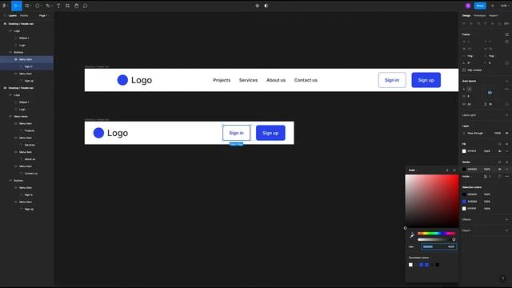
Task: Add an effect with Effects plus icon
Action: coord(506,219)
